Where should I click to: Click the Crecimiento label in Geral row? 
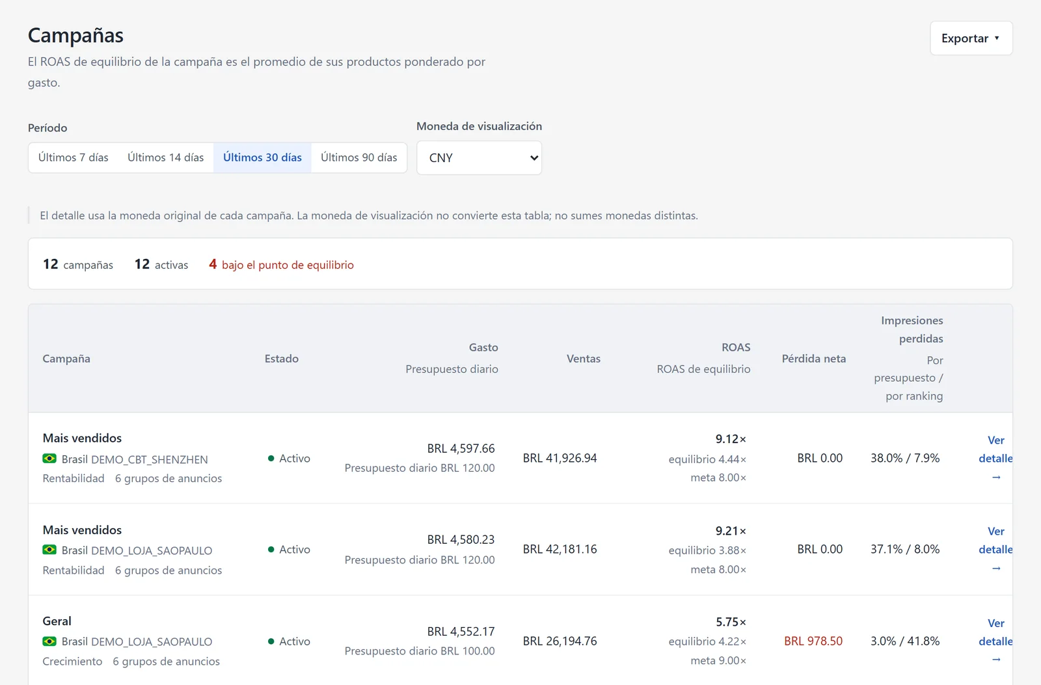pos(72,662)
